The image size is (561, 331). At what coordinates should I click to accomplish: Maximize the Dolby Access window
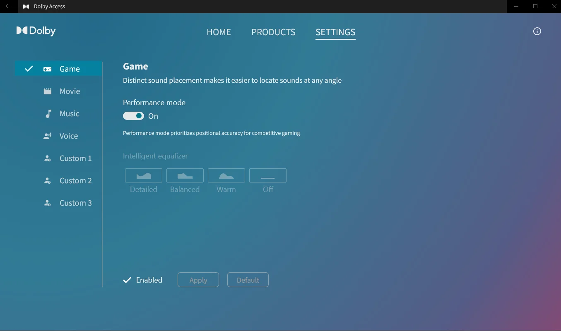(x=535, y=6)
